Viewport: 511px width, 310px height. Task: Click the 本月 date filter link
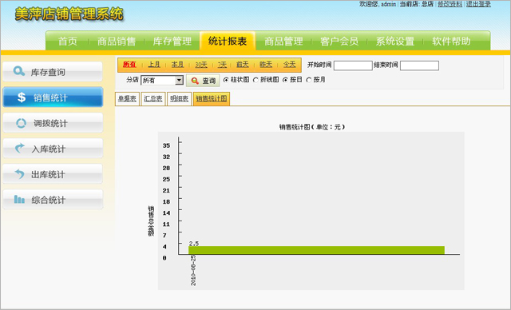click(177, 65)
